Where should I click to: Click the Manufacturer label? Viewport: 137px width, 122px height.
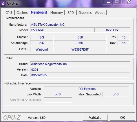tap(18, 25)
